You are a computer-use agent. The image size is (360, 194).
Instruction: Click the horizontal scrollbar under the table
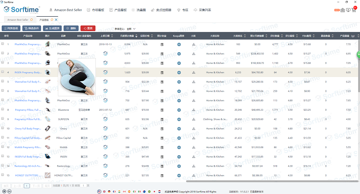pos(272,181)
